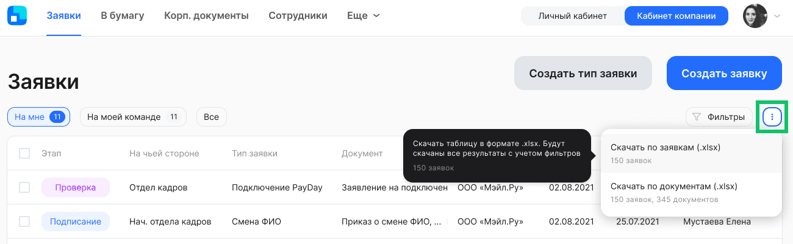Click the Подписание status badge
793x244 pixels.
pyautogui.click(x=76, y=221)
